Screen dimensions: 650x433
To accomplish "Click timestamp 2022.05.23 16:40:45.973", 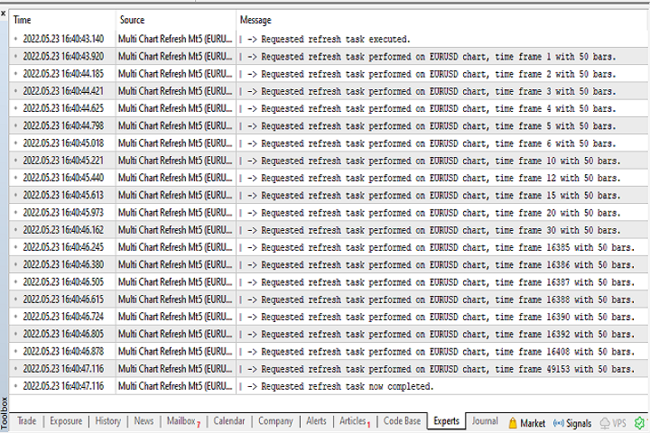I will (x=63, y=213).
